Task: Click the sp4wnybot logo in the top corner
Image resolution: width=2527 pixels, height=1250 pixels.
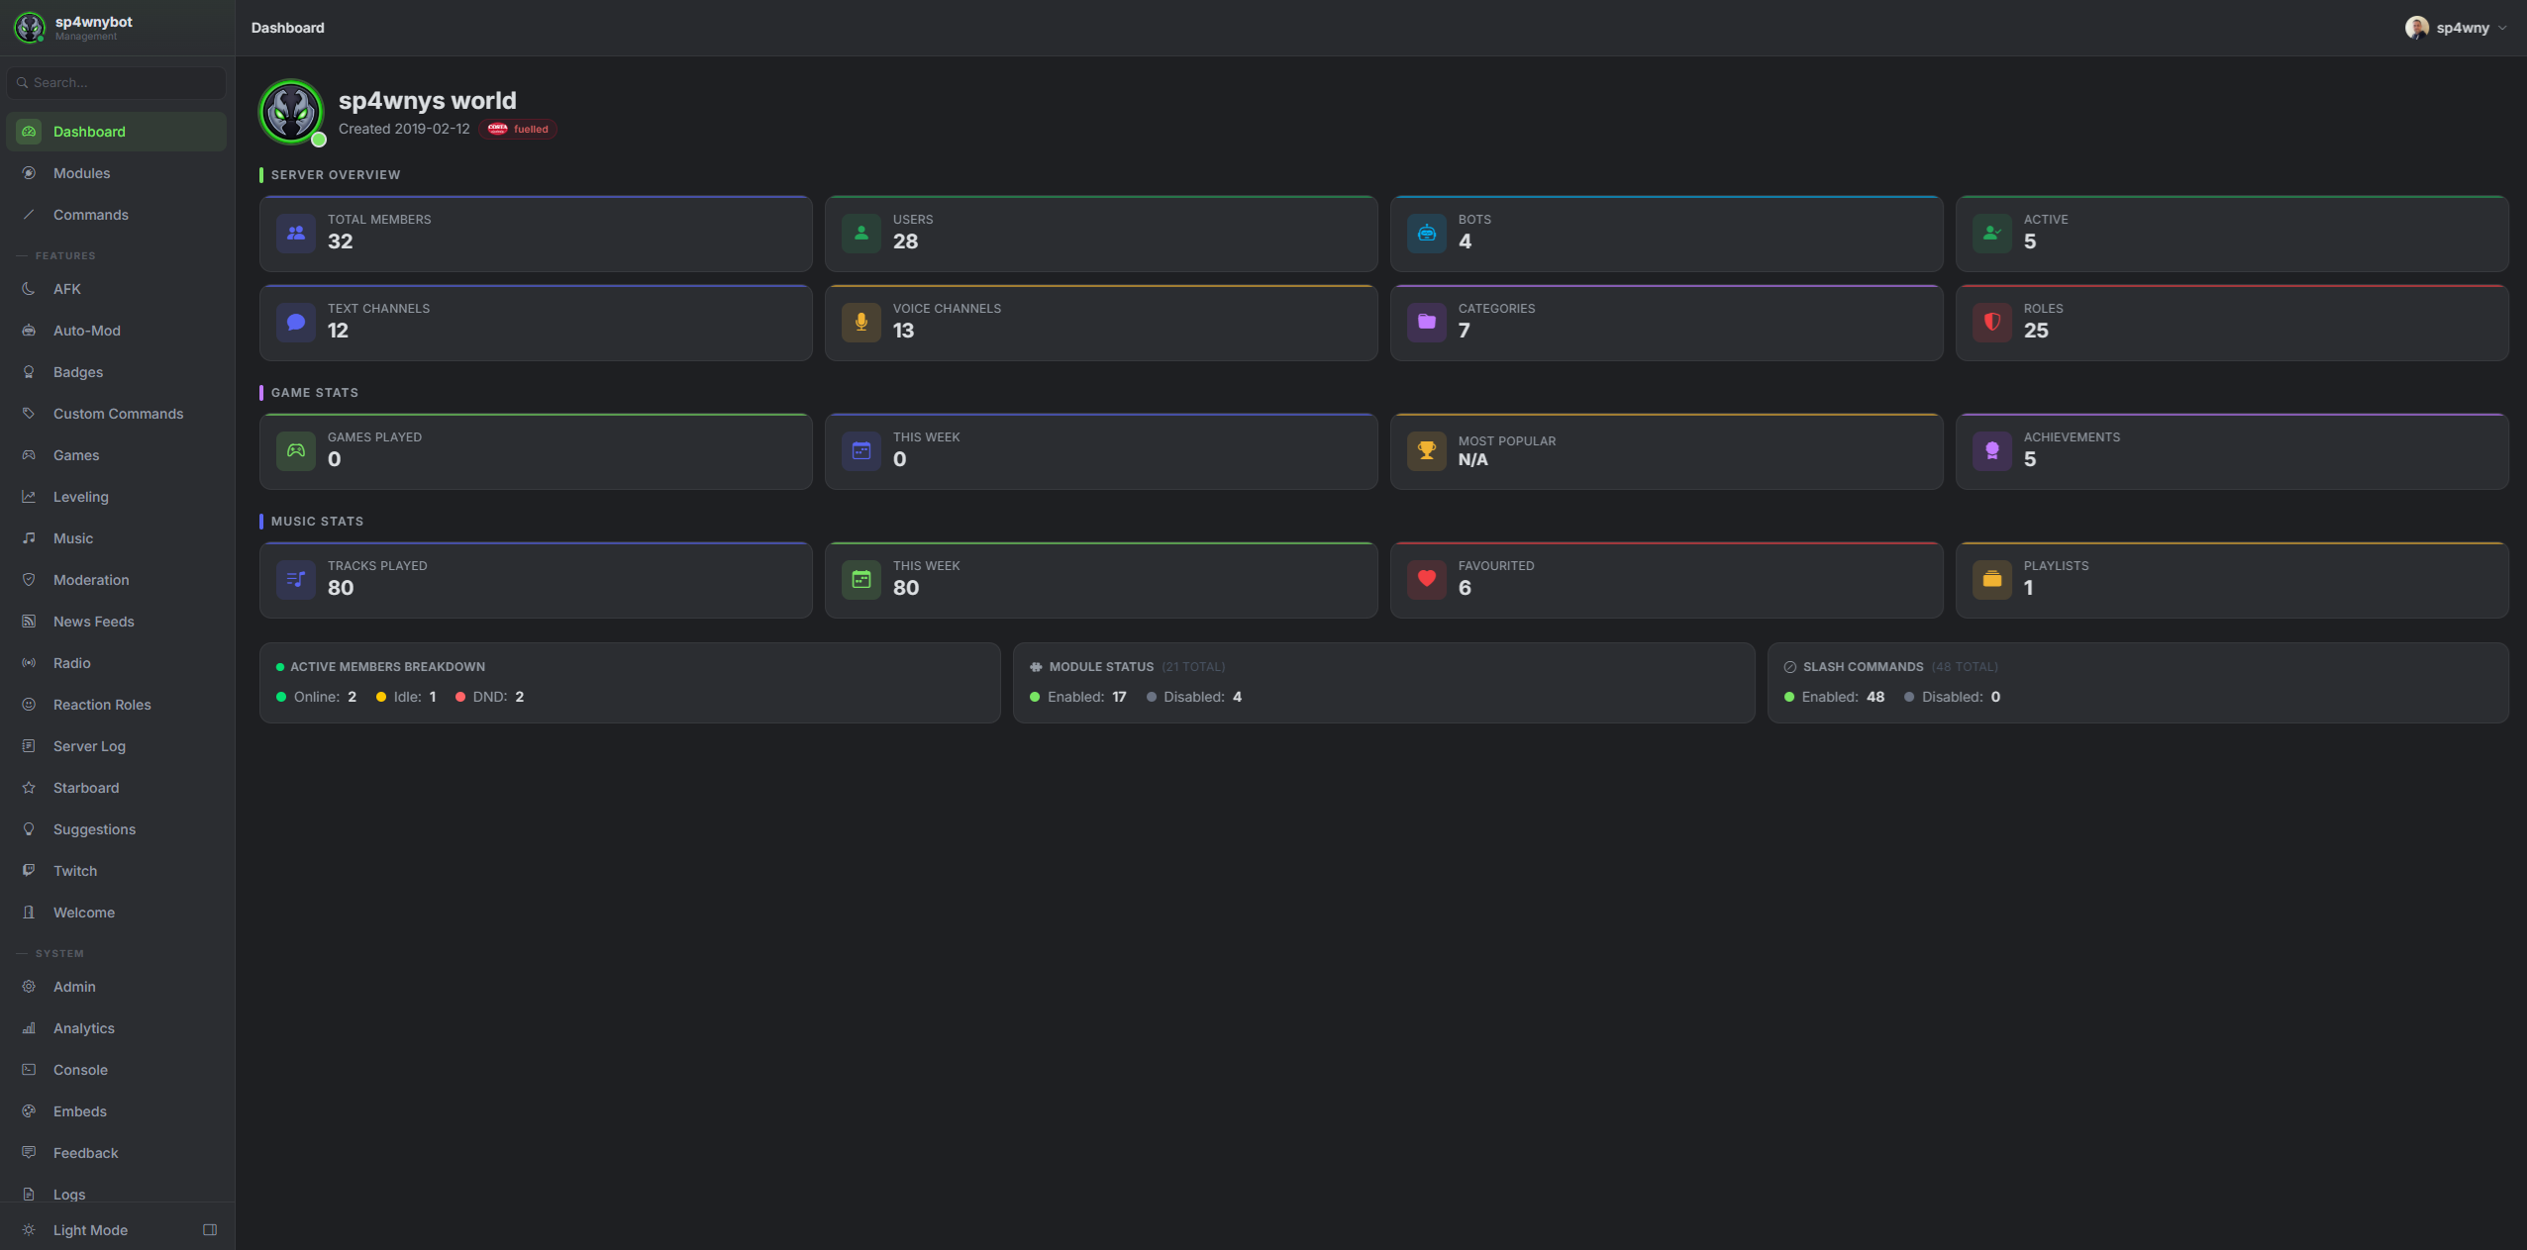Action: click(30, 28)
